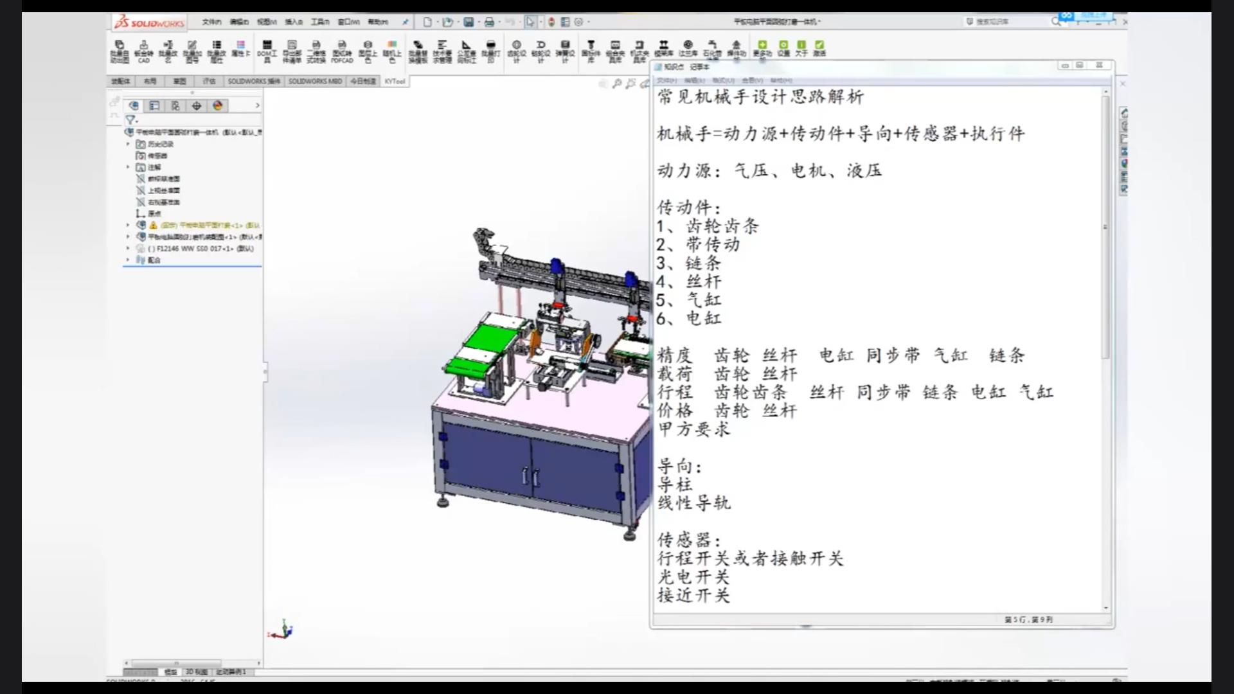
Task: Click the Save icon in toolbar
Action: click(469, 22)
